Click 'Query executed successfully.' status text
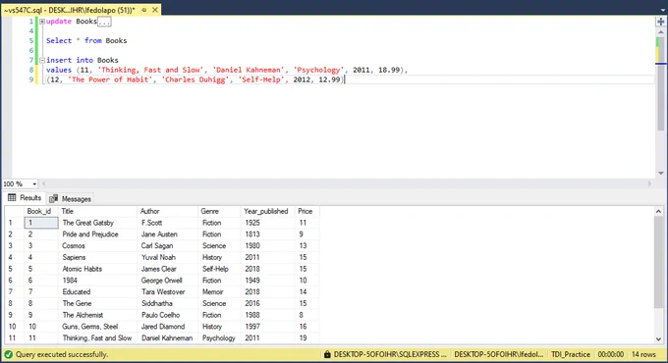 coord(62,354)
